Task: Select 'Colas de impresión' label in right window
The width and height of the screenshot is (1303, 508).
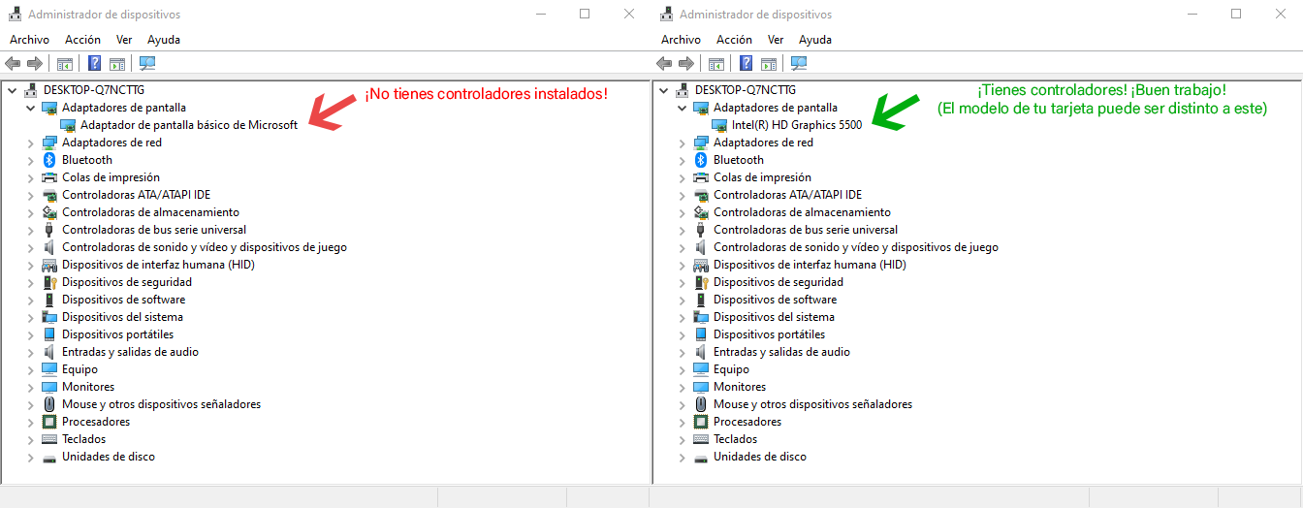Action: coord(763,177)
